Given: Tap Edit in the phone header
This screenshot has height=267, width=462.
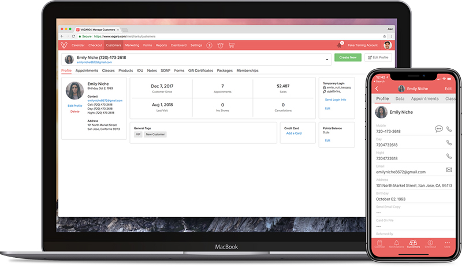Looking at the screenshot, I should (448, 88).
